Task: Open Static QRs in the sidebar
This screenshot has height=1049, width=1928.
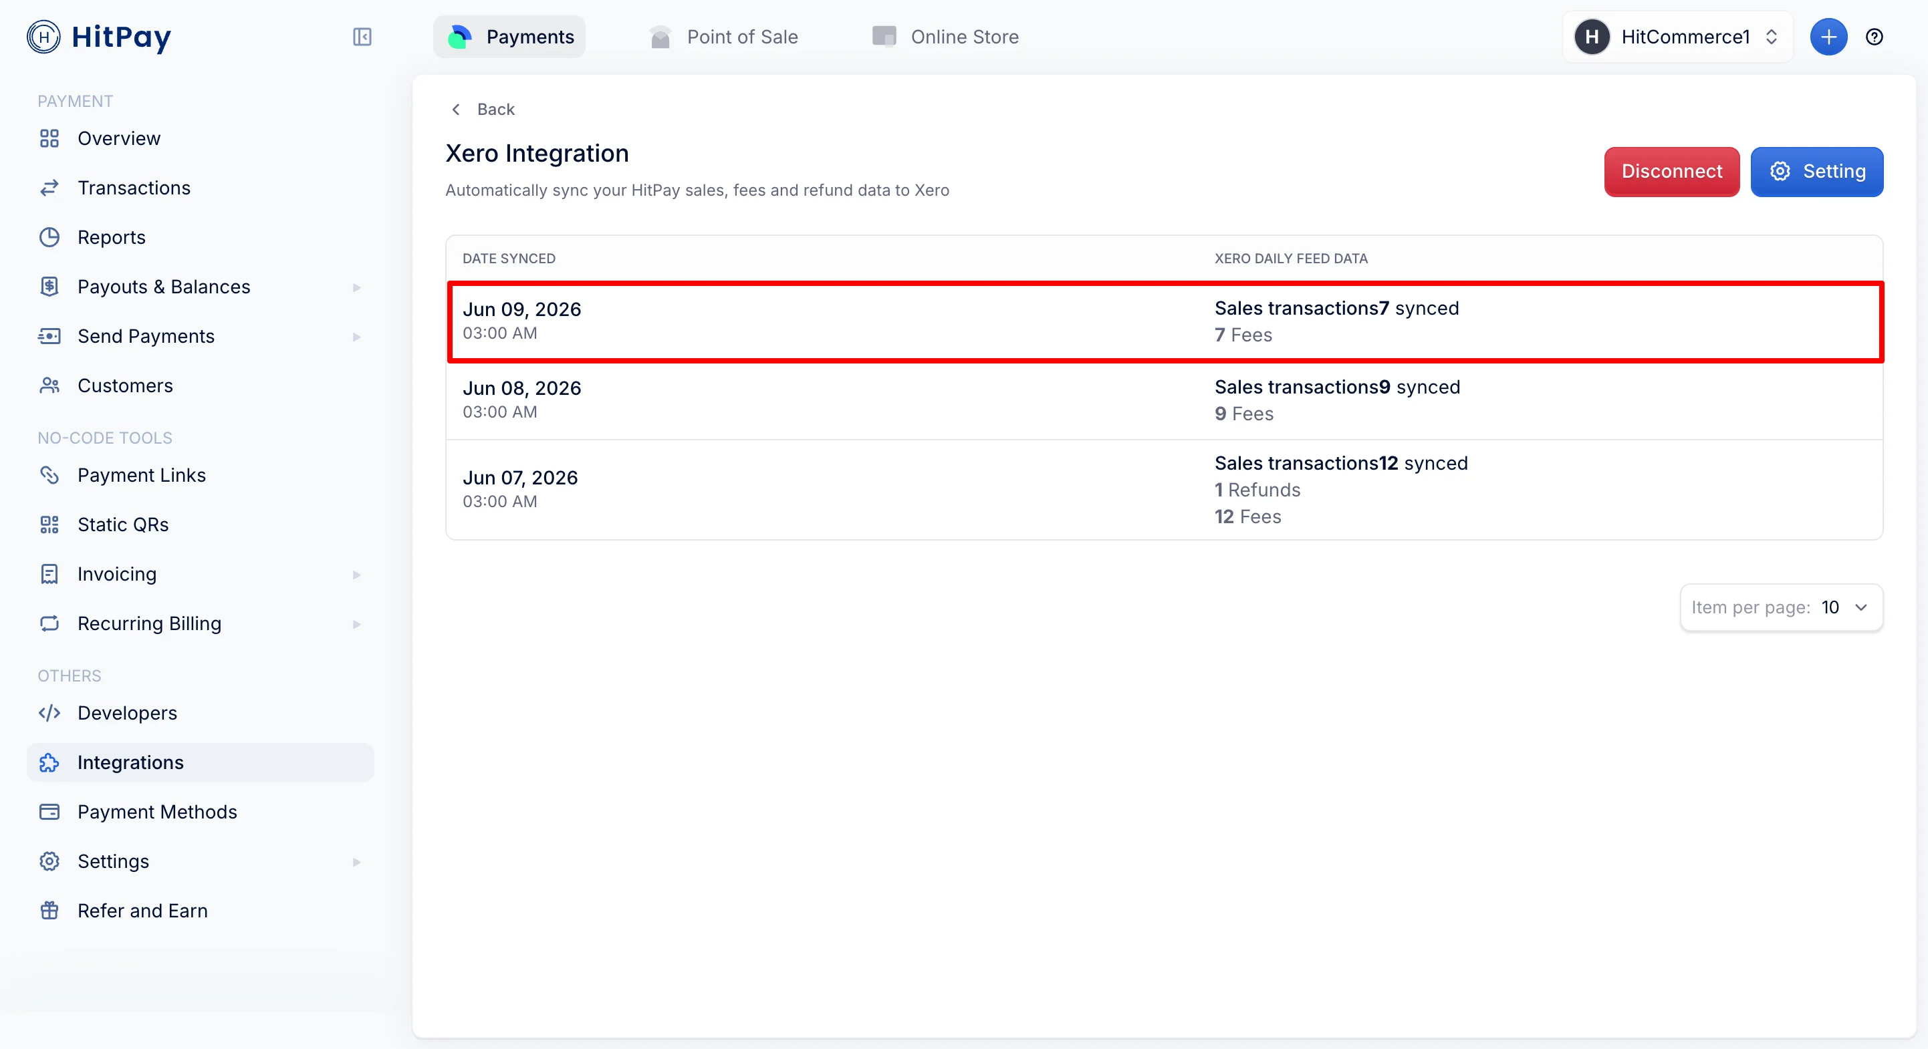Action: coord(201,524)
